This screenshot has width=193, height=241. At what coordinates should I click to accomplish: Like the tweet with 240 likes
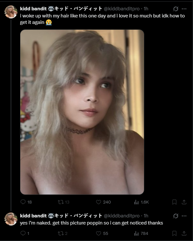point(103,202)
